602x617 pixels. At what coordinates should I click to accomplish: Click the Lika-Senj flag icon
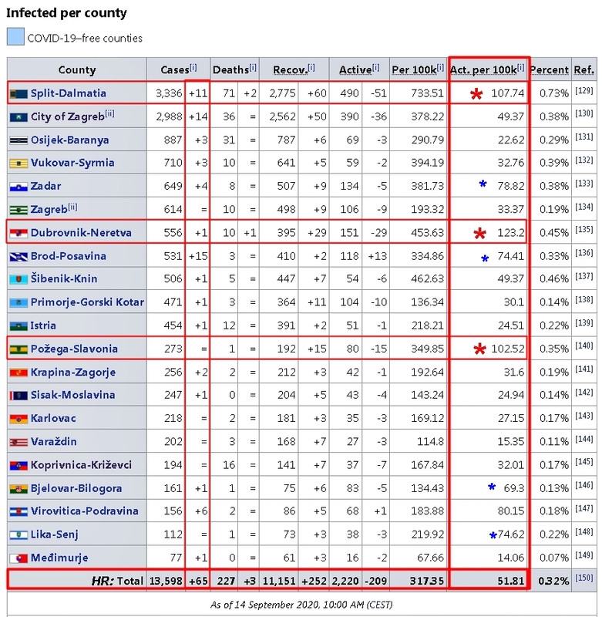coord(18,535)
